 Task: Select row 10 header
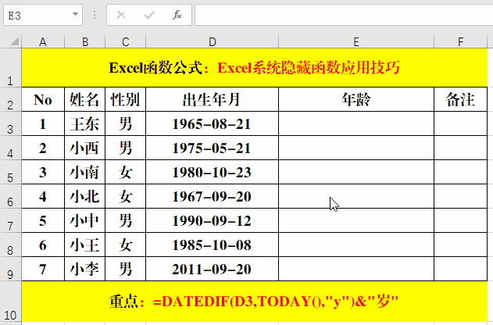coord(11,302)
